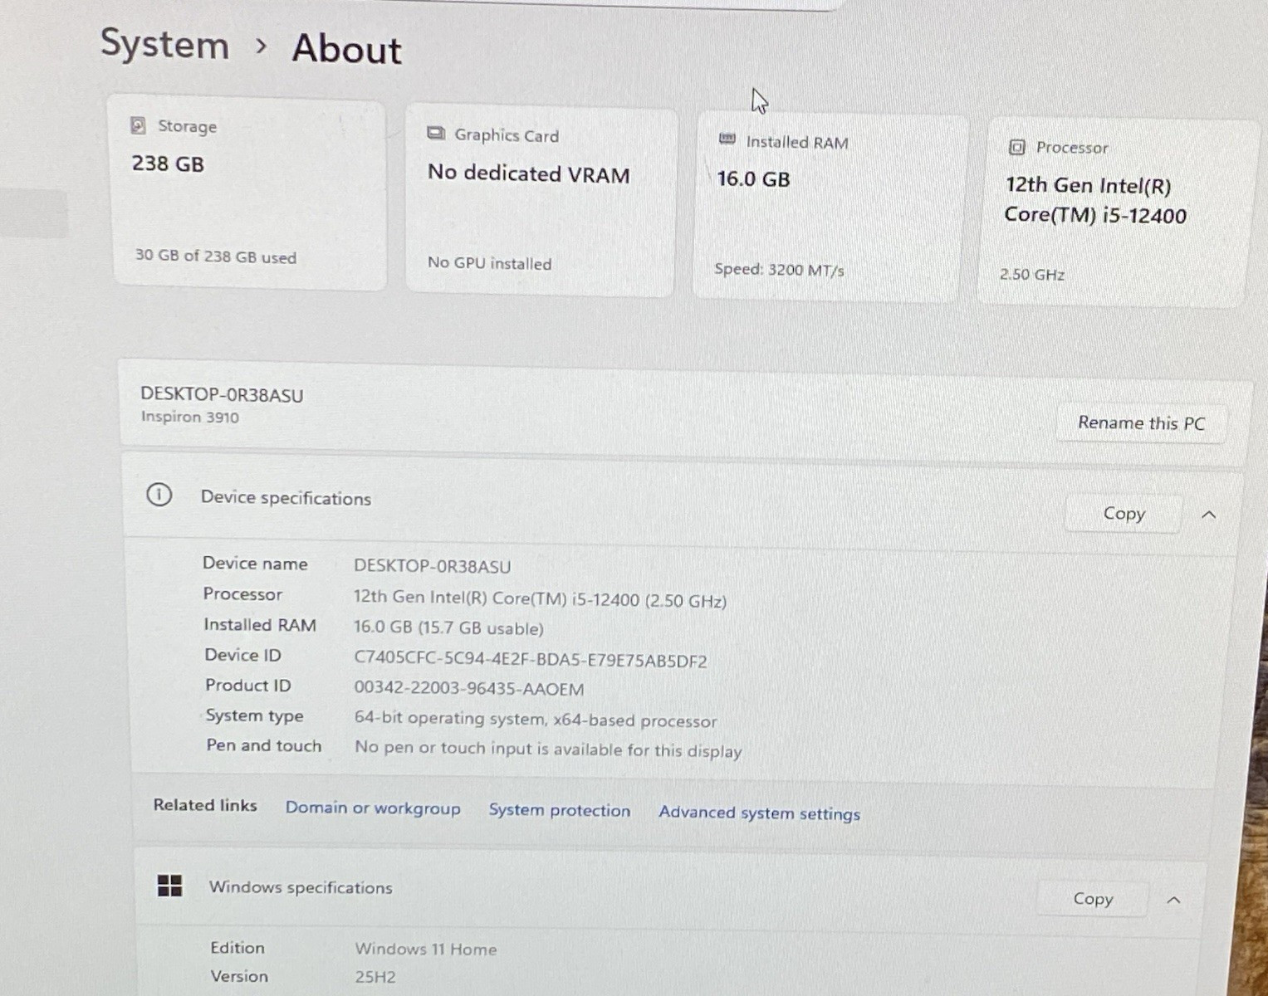1268x996 pixels.
Task: Click the 'Device ID' label
Action: [x=243, y=655]
